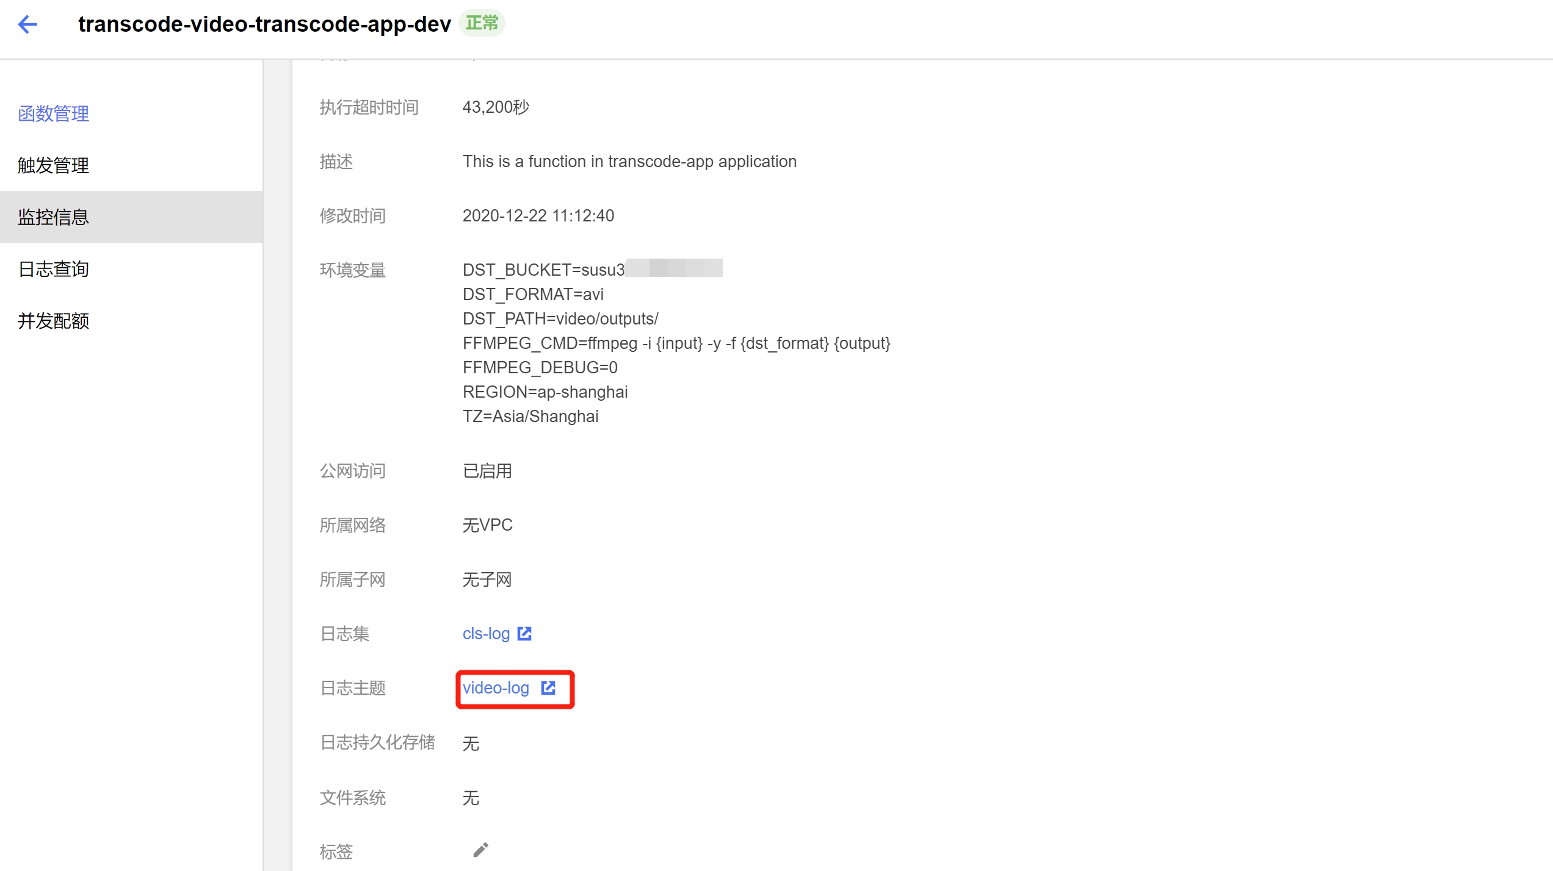Go to 并发配额 settings
Screen dimensions: 1553x871
click(x=54, y=321)
